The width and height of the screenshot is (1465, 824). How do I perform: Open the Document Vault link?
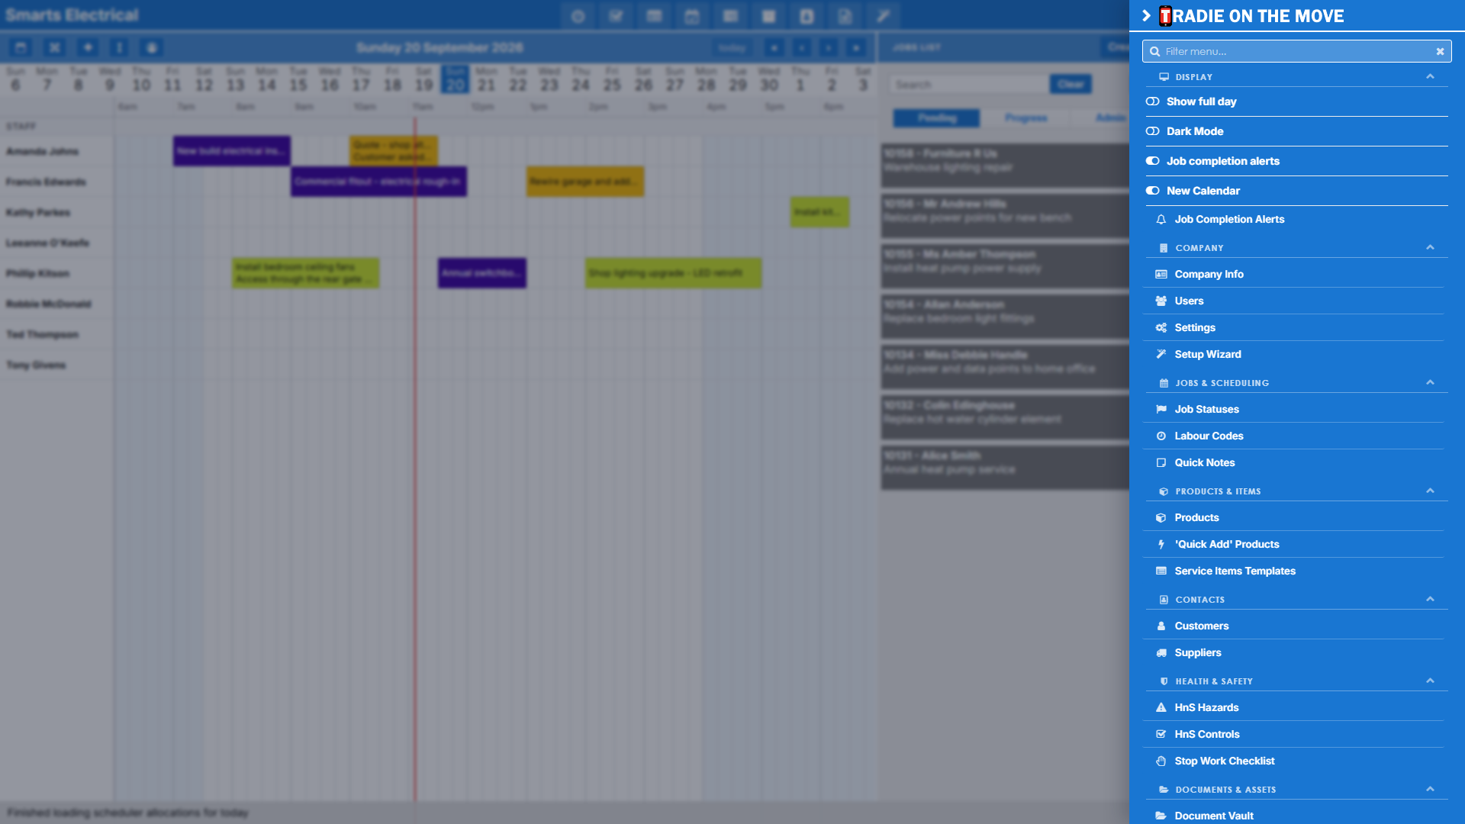click(1214, 816)
